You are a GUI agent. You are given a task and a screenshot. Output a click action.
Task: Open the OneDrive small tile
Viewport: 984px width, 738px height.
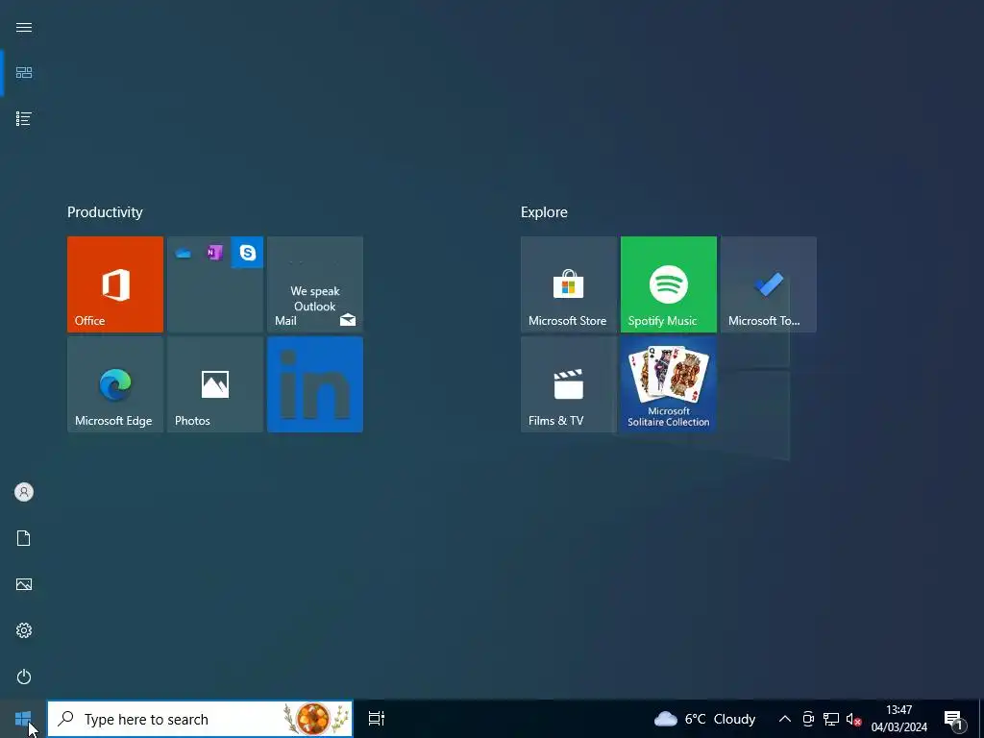coord(184,253)
